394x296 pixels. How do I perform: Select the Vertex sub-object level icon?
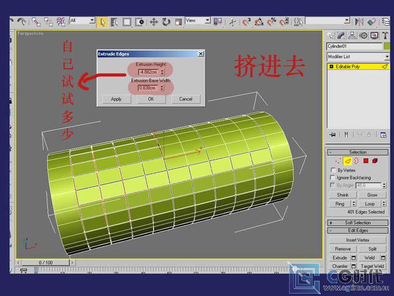(338, 161)
